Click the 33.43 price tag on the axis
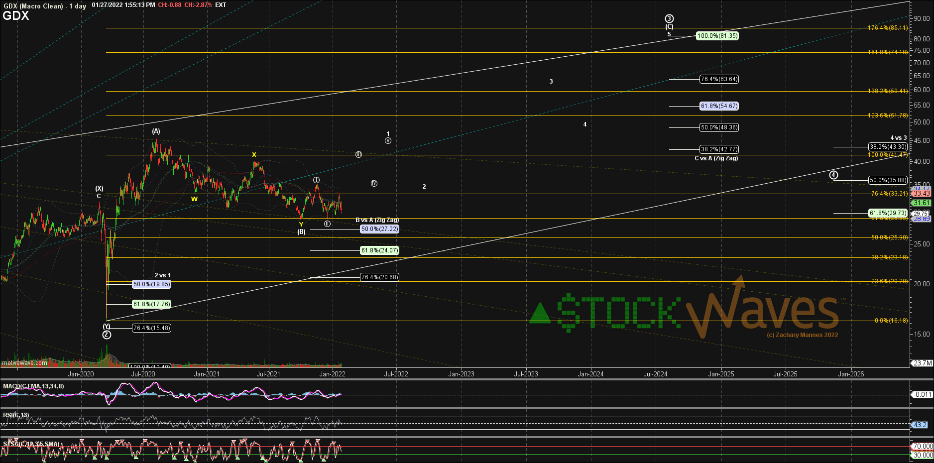This screenshot has width=934, height=463. (921, 193)
